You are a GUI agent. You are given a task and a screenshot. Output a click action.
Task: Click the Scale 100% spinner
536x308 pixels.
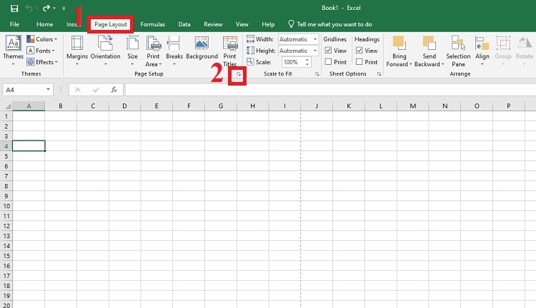coord(297,62)
